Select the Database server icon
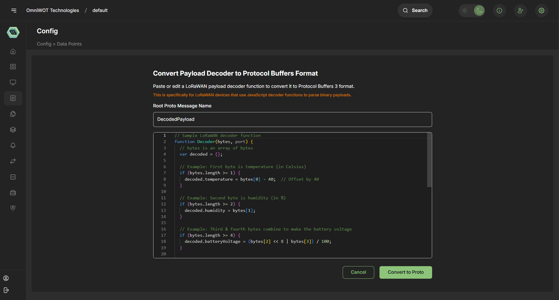This screenshot has height=300, width=559. (x=13, y=192)
